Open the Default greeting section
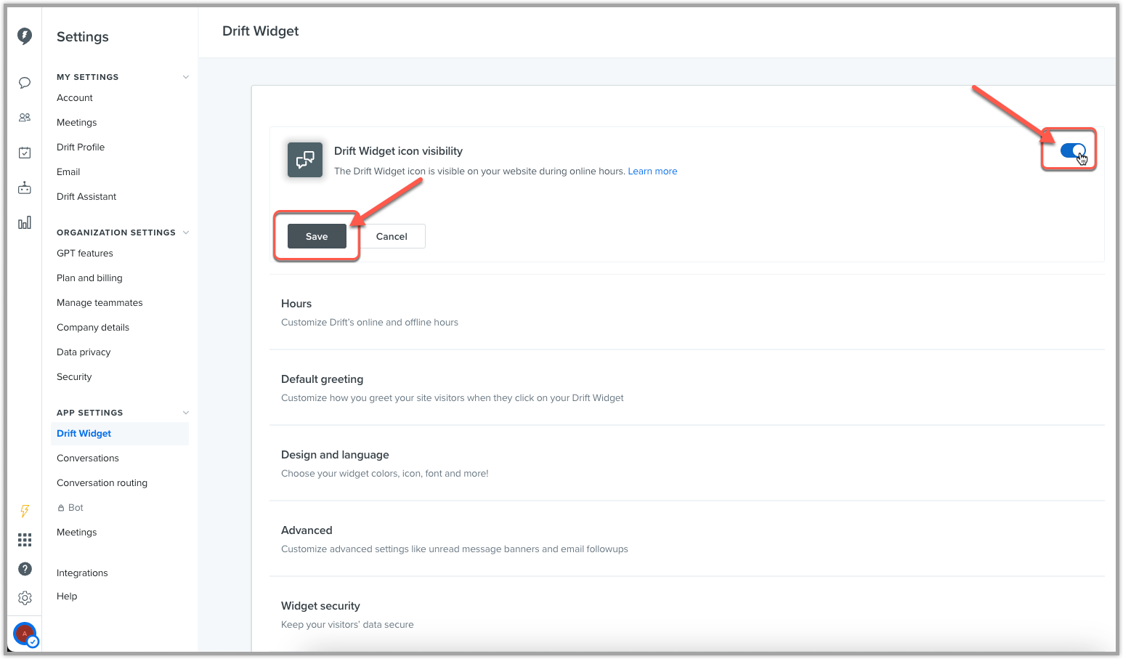 click(686, 388)
